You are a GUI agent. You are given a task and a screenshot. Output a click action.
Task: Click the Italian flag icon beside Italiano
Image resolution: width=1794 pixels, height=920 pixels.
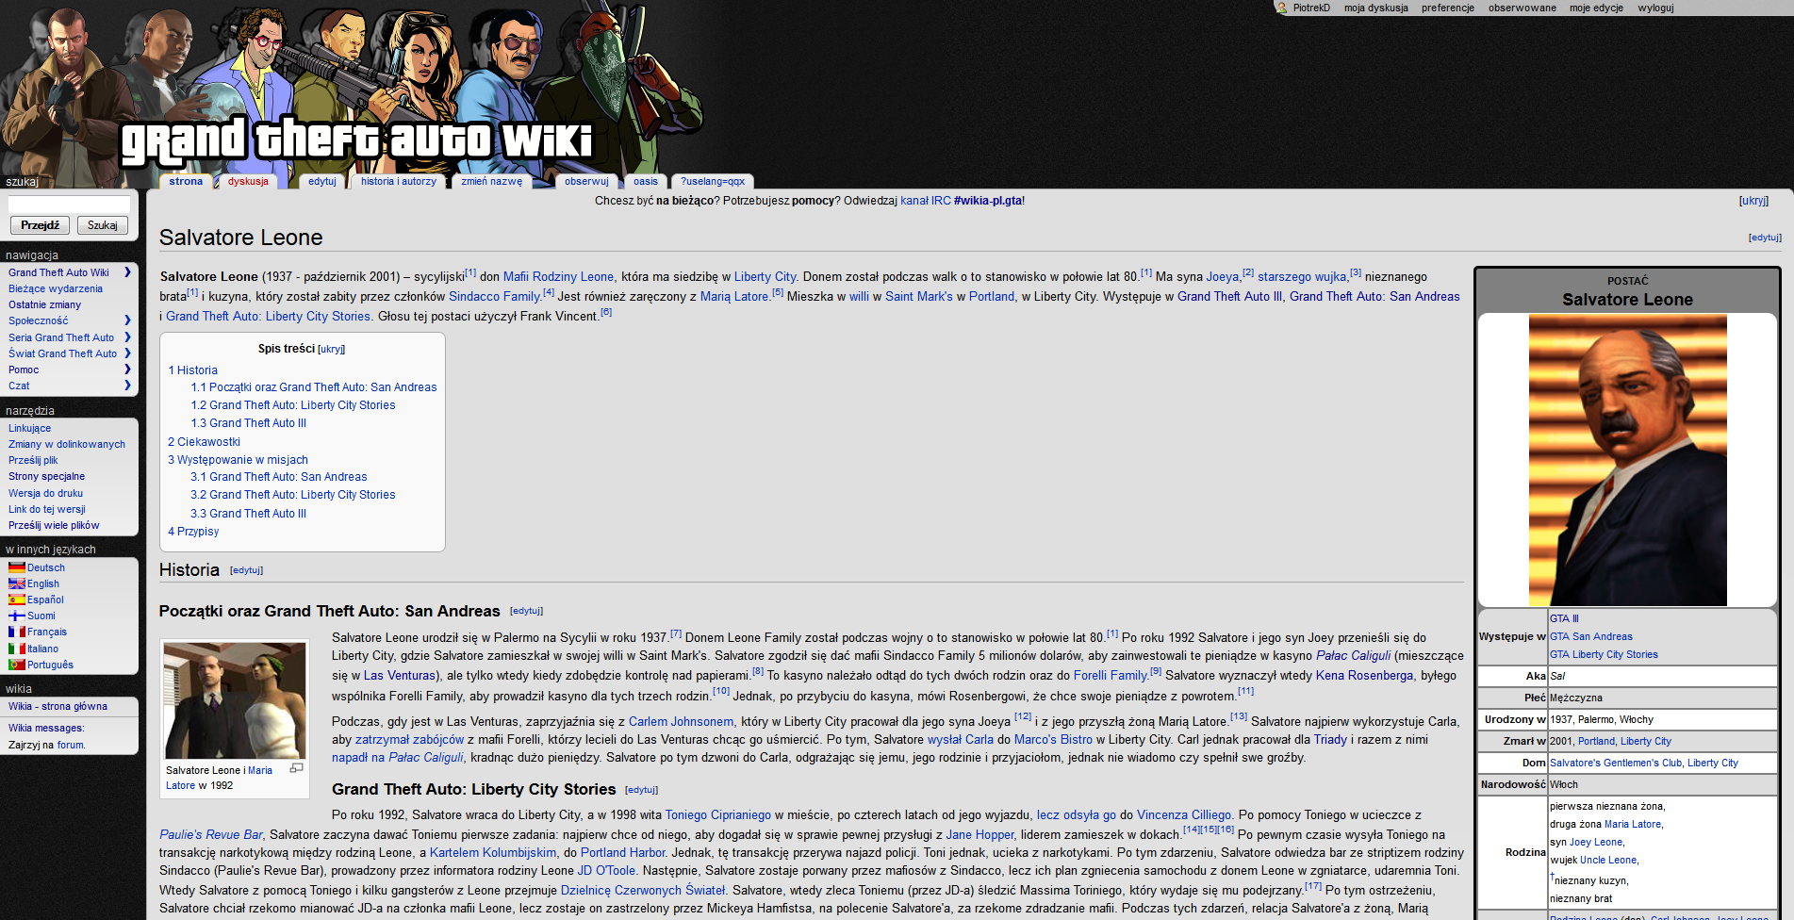16,649
